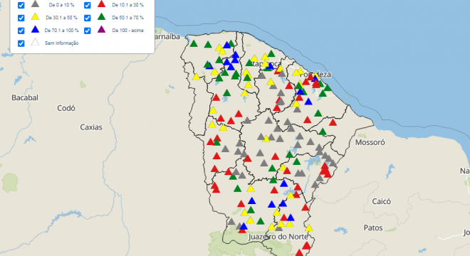
Task: Hide the Sem Informação markers checkbox
Action: [x=21, y=43]
